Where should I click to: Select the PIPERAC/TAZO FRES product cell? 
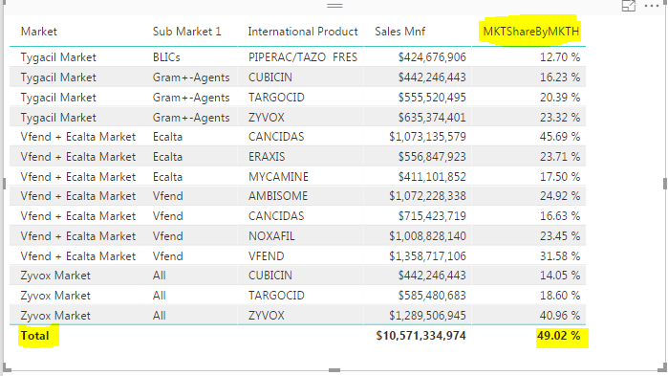(x=303, y=57)
